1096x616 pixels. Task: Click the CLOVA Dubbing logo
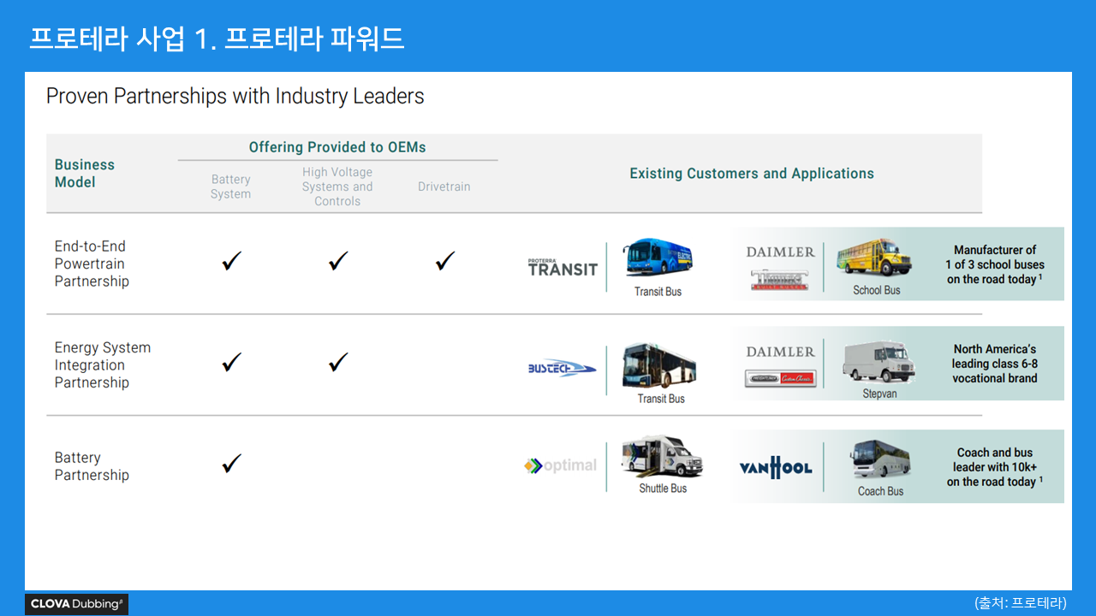[x=77, y=604]
